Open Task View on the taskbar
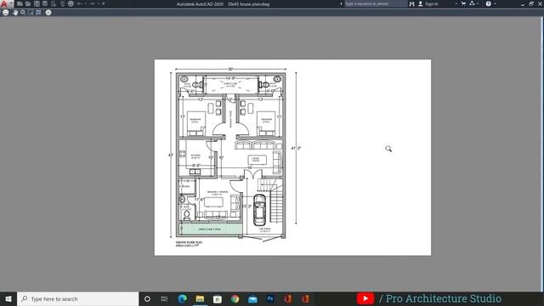Image resolution: width=544 pixels, height=306 pixels. (164, 298)
